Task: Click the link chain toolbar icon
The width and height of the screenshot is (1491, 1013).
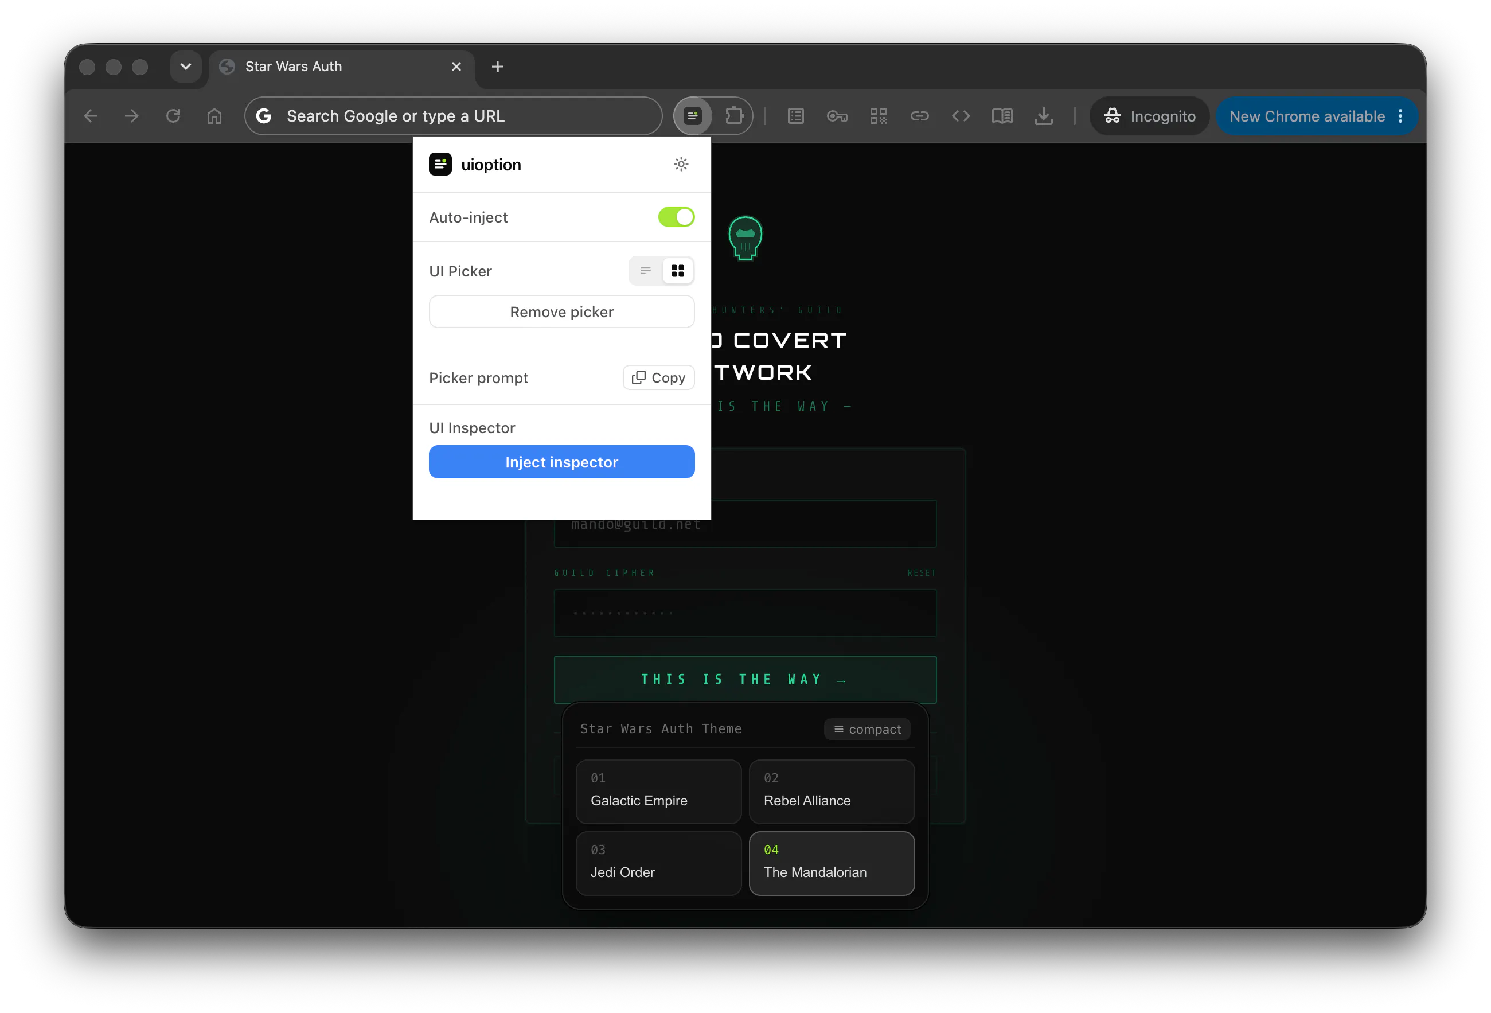Action: tap(919, 116)
